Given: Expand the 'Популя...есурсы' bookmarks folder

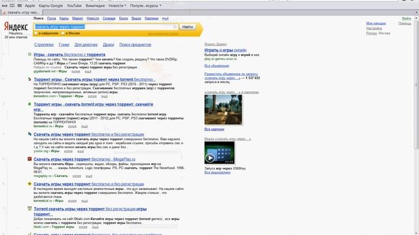Looking at the screenshot, I should [x=145, y=6].
